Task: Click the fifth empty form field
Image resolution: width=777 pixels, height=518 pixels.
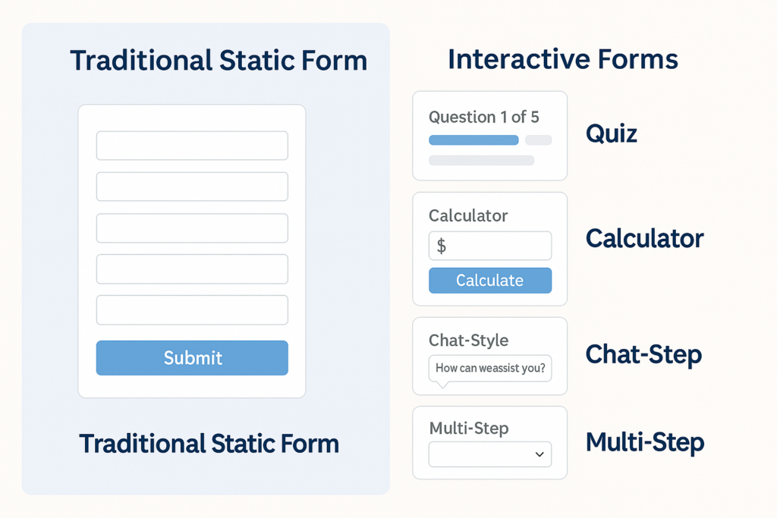Action: 192,310
